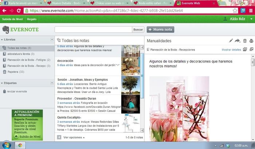Click the browser forward arrow

12,11
